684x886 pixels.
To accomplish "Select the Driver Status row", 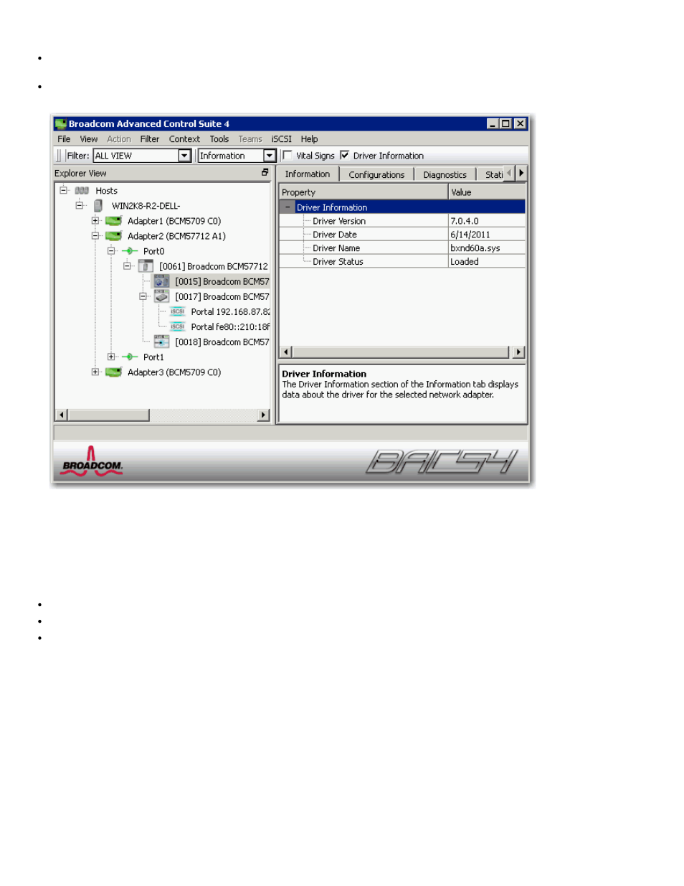I will pyautogui.click(x=402, y=262).
